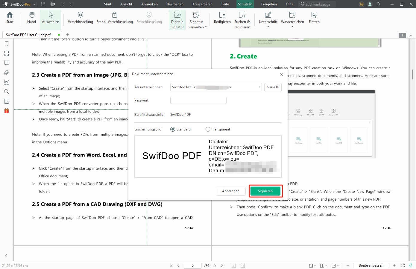Jump to the last page
The height and width of the screenshot is (269, 416).
tap(222, 265)
